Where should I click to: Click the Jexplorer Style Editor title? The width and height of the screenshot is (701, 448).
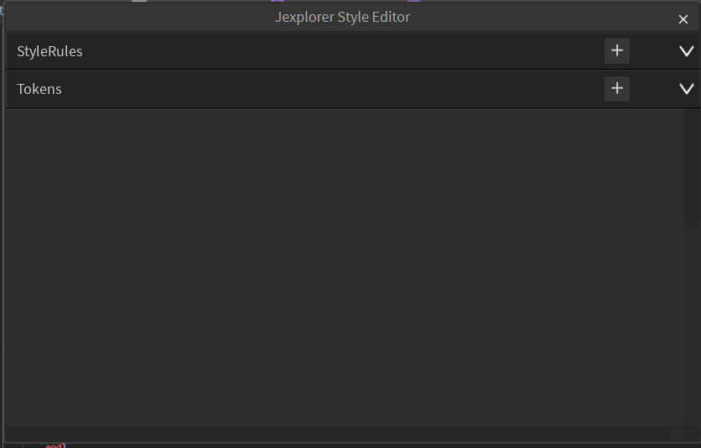pos(342,17)
